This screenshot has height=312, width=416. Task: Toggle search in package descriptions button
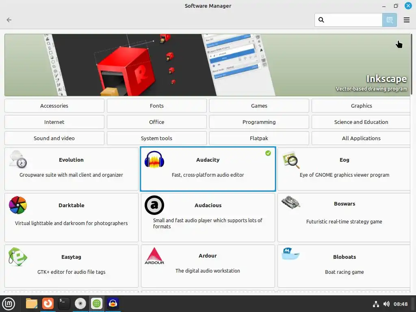[x=390, y=20]
